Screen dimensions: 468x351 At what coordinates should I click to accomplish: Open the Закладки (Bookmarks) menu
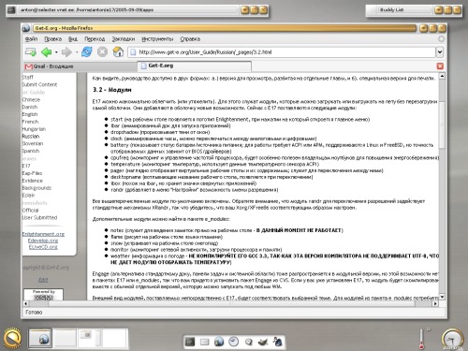(x=124, y=39)
